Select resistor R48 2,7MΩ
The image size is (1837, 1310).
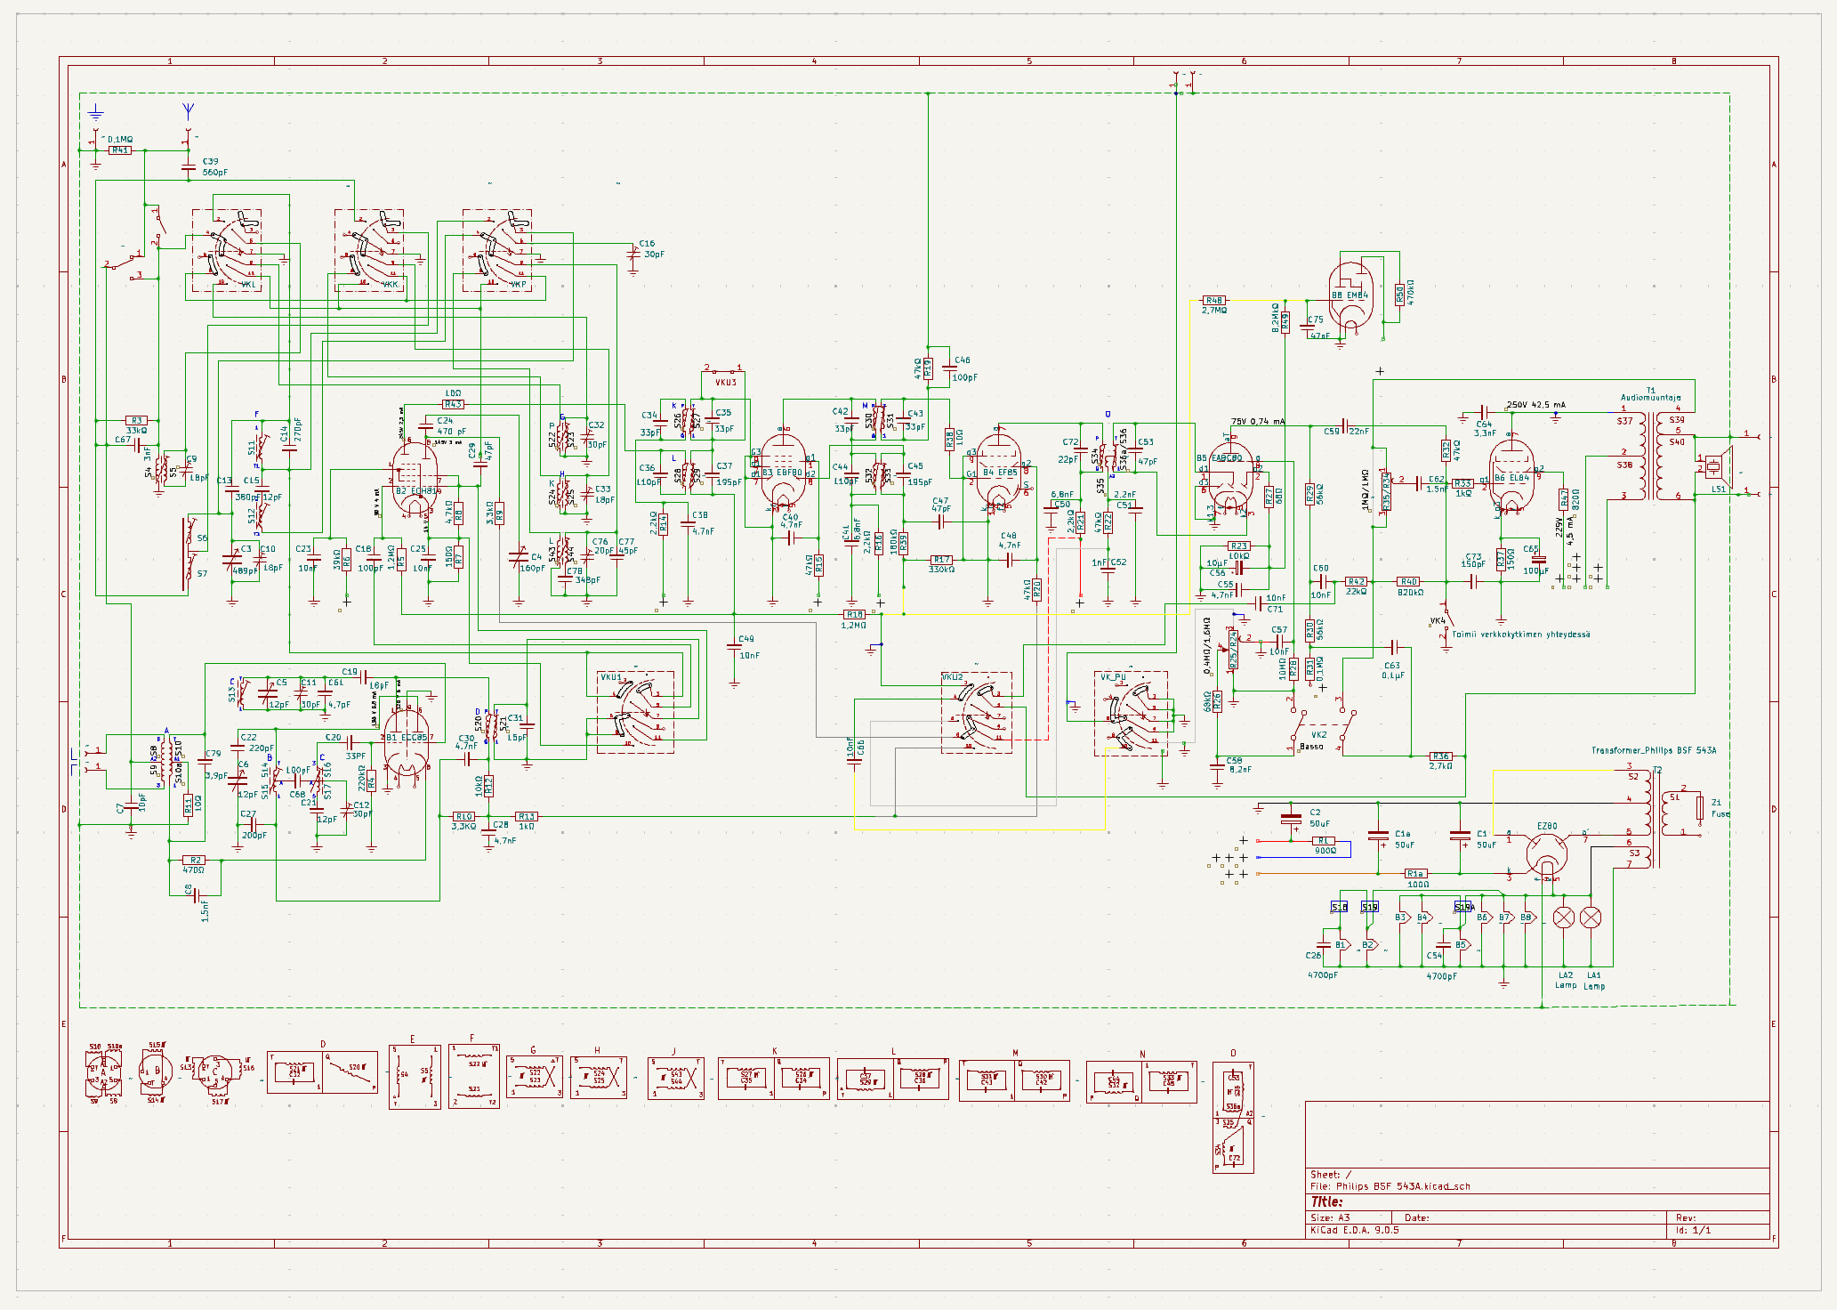point(1213,301)
